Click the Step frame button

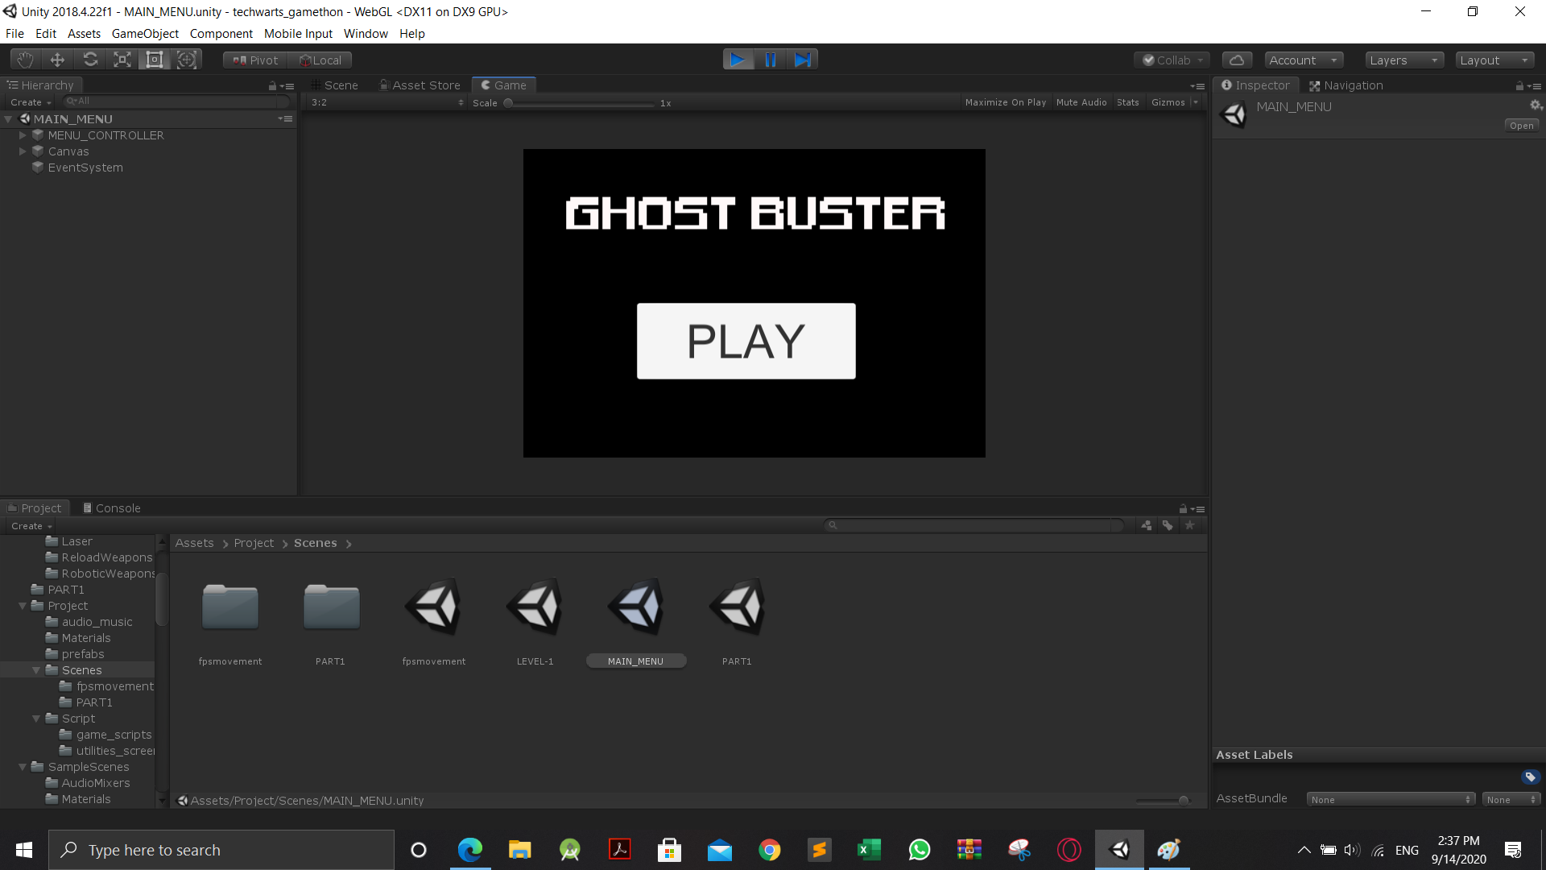pos(802,60)
